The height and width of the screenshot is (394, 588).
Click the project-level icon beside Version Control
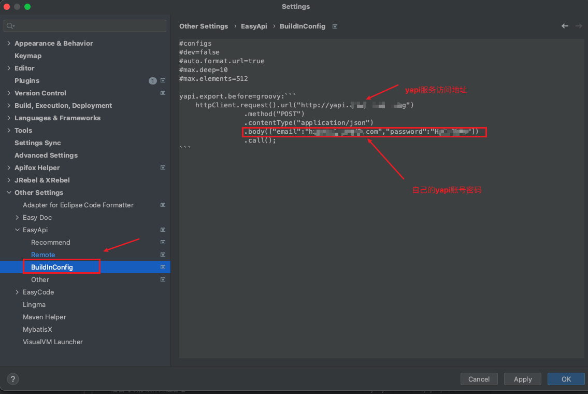coord(163,93)
